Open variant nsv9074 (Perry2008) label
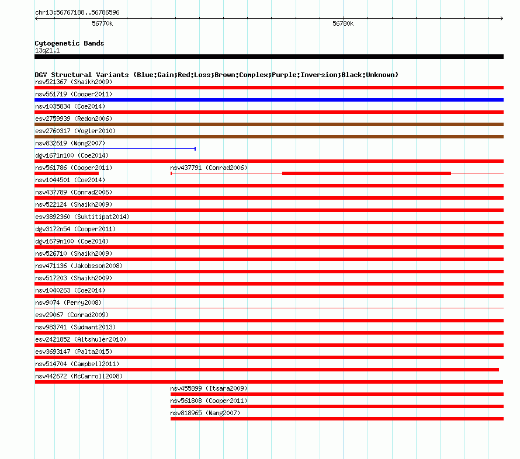 [x=68, y=302]
